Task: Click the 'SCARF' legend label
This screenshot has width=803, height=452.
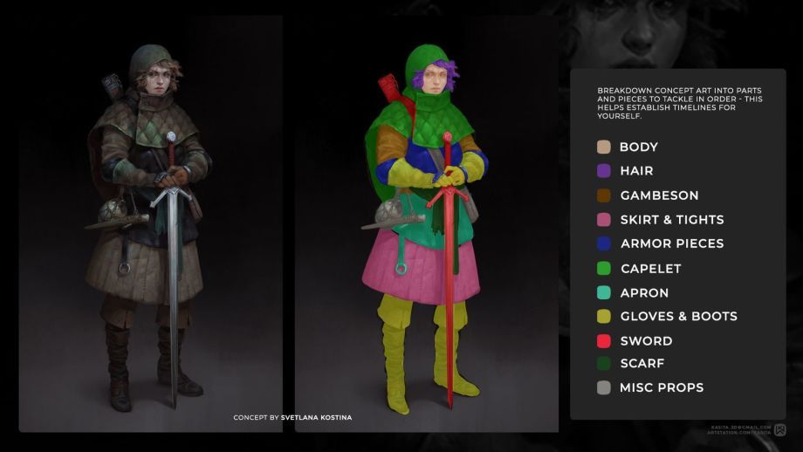Action: tap(642, 364)
